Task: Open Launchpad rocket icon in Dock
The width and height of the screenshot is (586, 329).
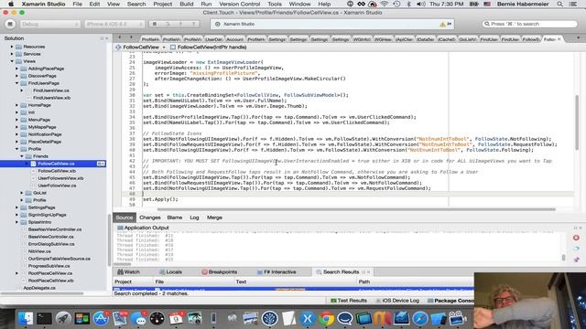Action: point(63,318)
